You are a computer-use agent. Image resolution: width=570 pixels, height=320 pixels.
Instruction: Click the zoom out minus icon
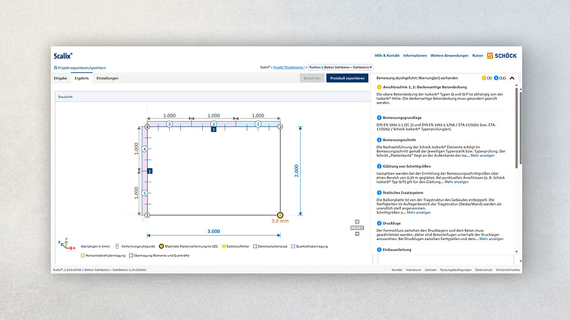[x=357, y=234]
